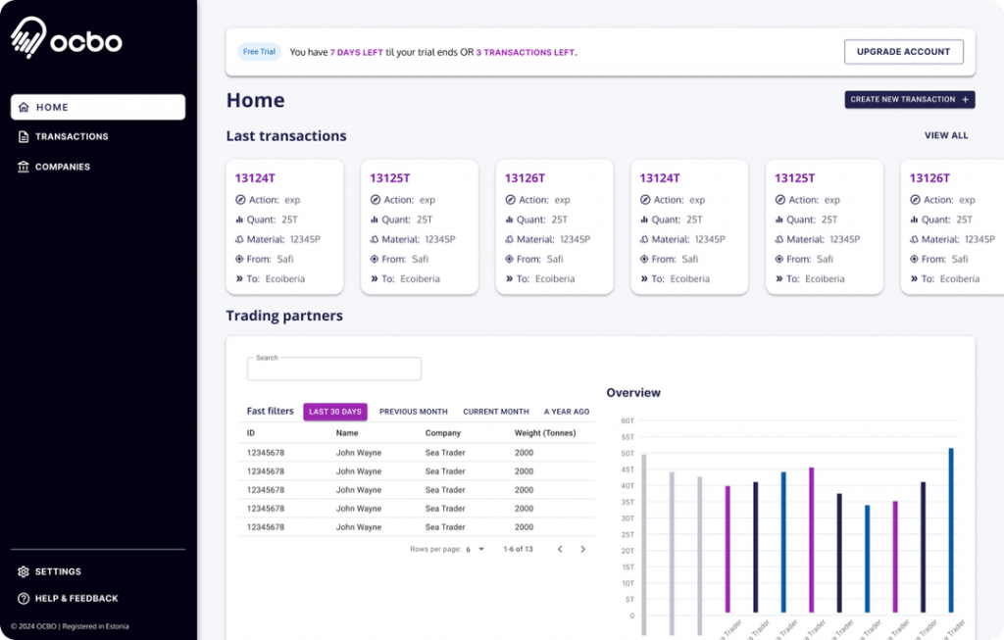Screen dimensions: 1004x640
Task: Click the Companies building icon
Action: 24,168
